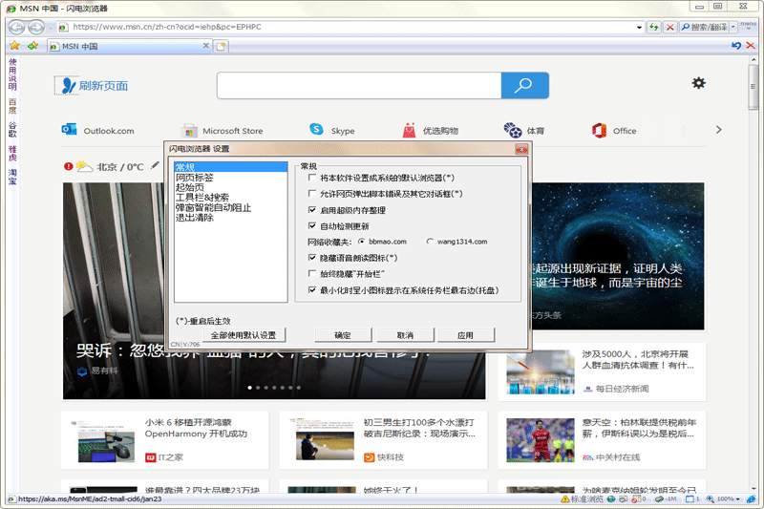Open the 体育 sports shortcut

coord(523,130)
